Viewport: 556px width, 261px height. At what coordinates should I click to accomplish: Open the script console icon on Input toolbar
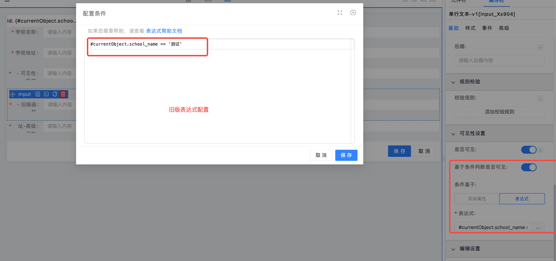click(46, 94)
